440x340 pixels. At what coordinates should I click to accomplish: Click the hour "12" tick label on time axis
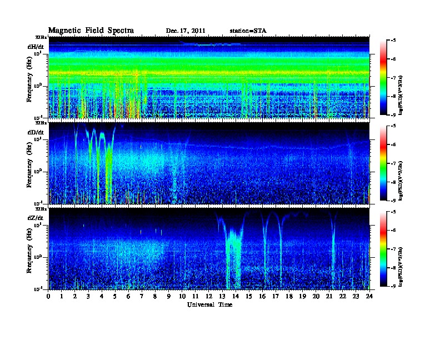209,296
